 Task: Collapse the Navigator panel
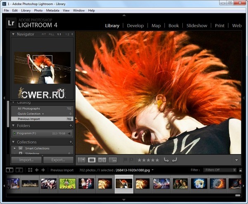pyautogui.click(x=13, y=34)
